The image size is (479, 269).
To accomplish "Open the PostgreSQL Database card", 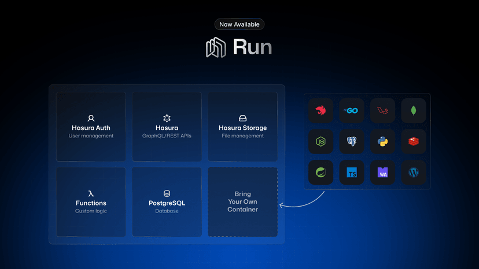I will (167, 202).
